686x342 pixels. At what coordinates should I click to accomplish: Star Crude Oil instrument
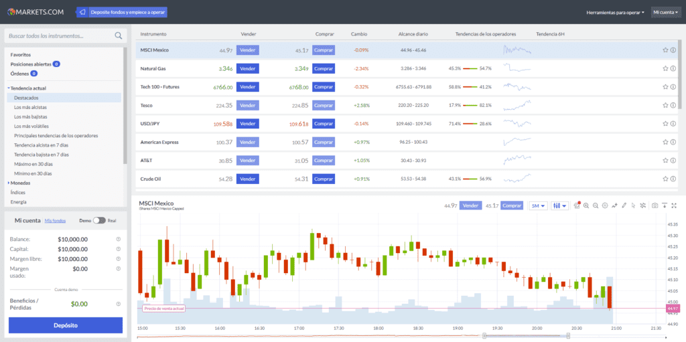tap(665, 179)
